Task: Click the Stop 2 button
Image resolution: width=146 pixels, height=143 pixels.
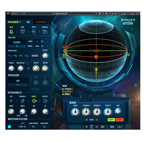Action: pos(120,120)
